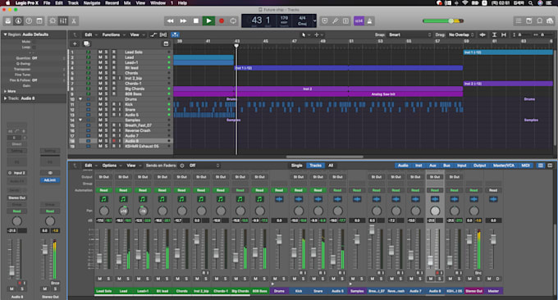
Task: Click the Tuner icon in control bar
Action: [336, 21]
